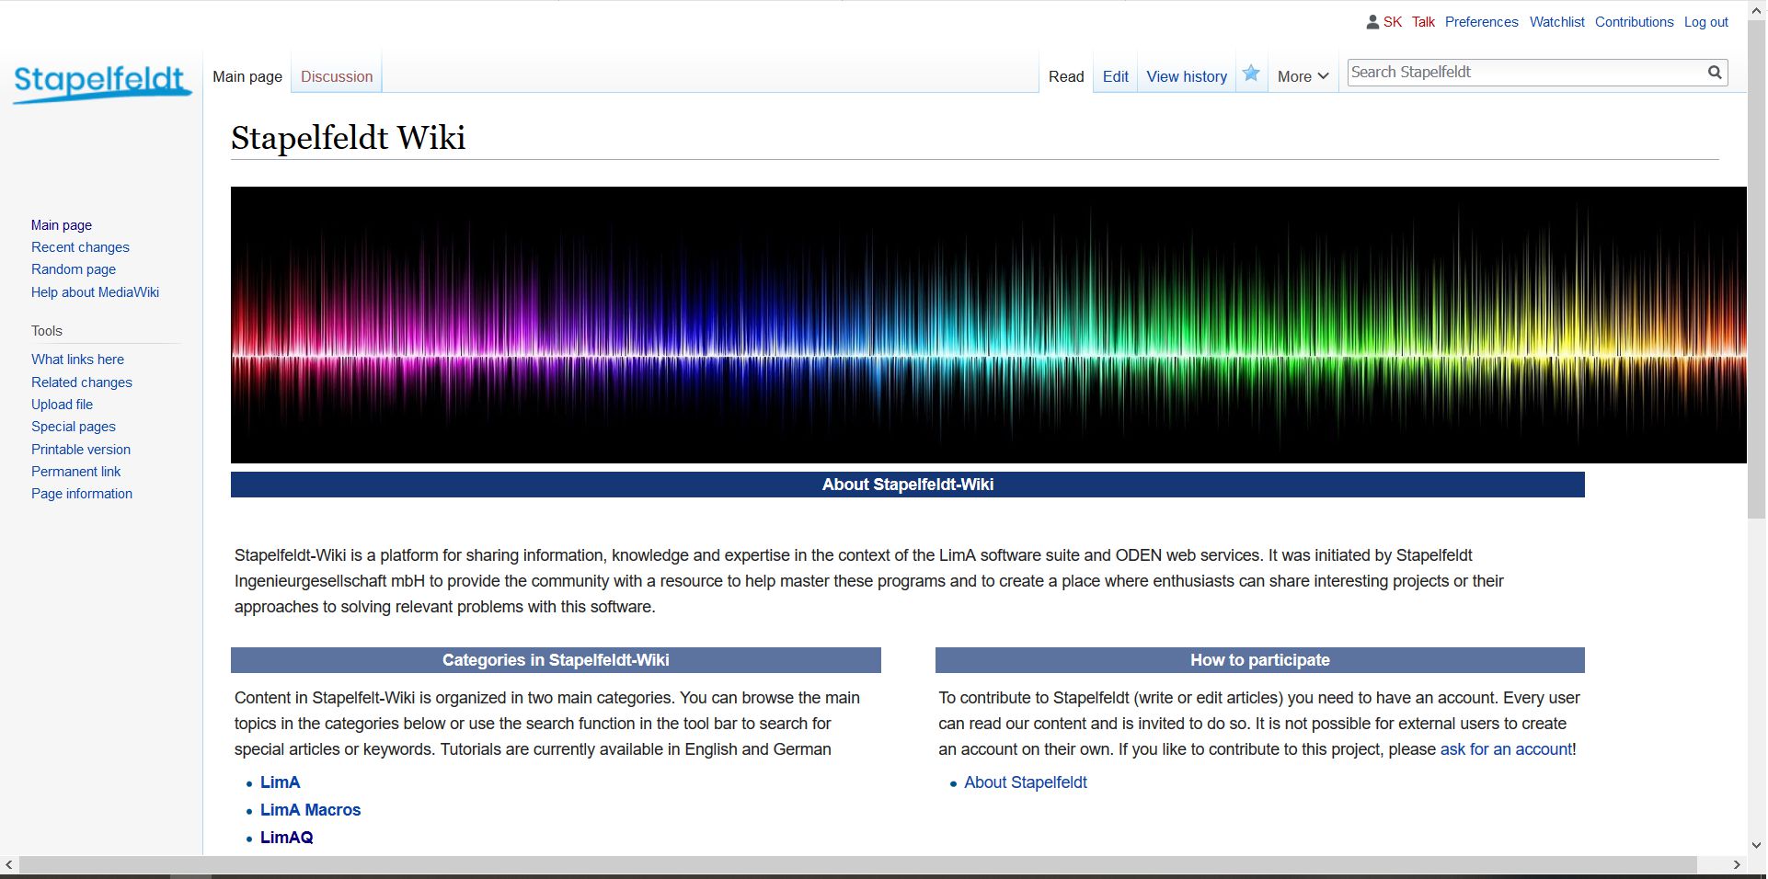Go to Main page in sidebar
This screenshot has height=879, width=1768.
(62, 225)
